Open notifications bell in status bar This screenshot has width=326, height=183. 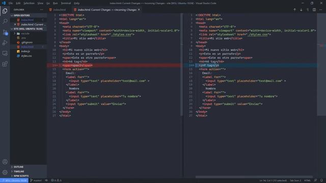(321, 180)
